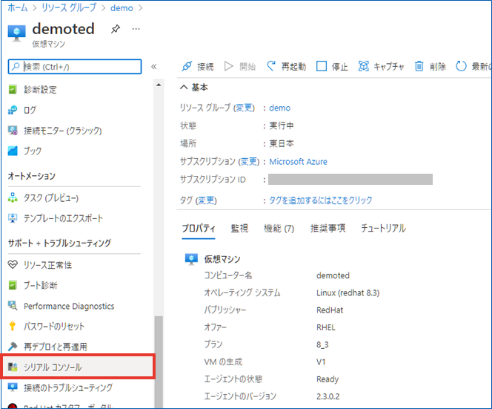Switch to the チュートリアル tab
This screenshot has width=492, height=409.
pyautogui.click(x=383, y=228)
